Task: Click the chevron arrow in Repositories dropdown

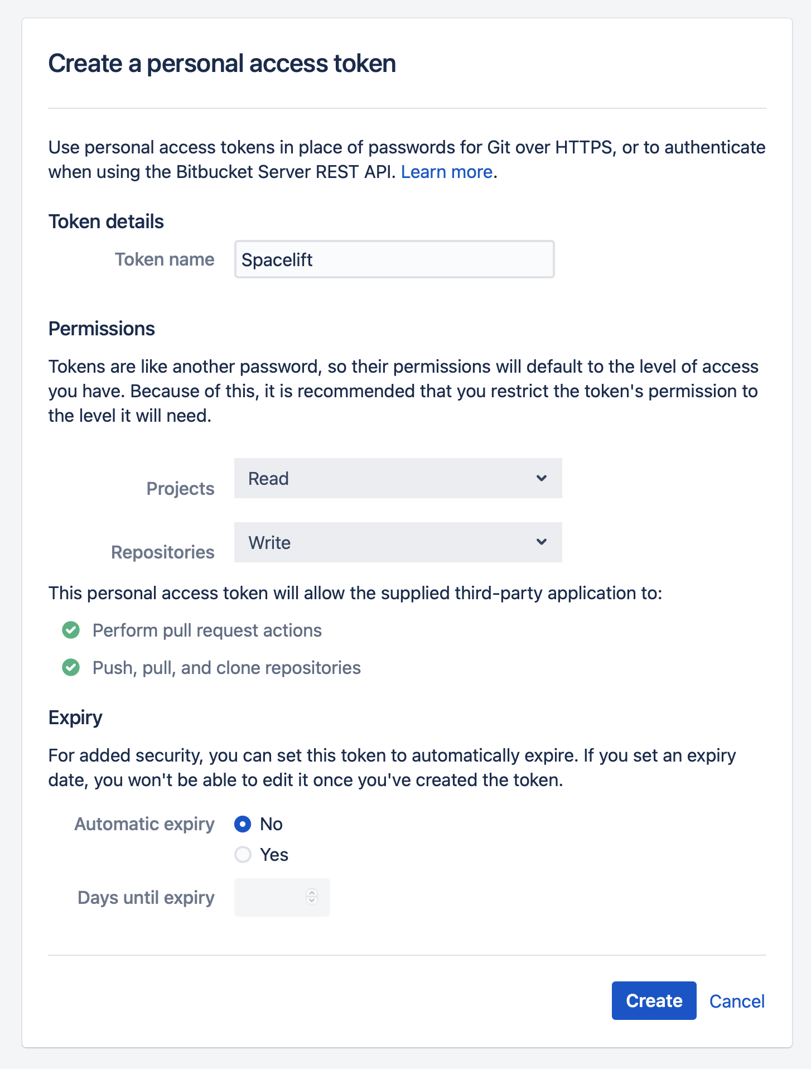Action: [541, 542]
